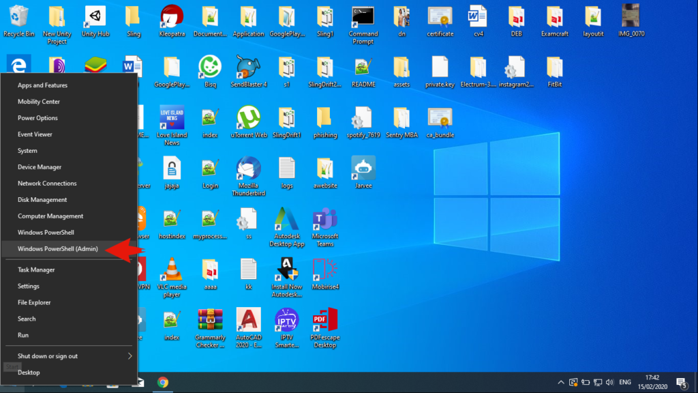
Task: Click the IPTV Smarters icon
Action: [287, 328]
